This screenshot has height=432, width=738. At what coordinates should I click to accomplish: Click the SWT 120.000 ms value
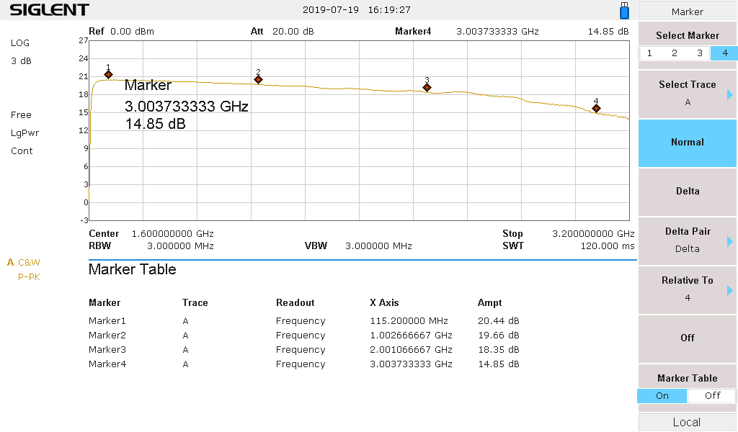607,246
